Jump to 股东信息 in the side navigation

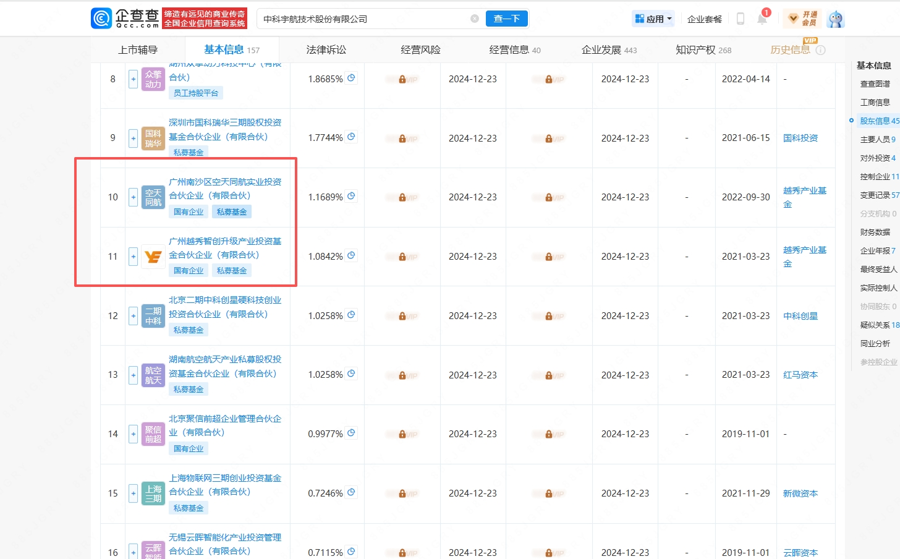click(x=879, y=121)
